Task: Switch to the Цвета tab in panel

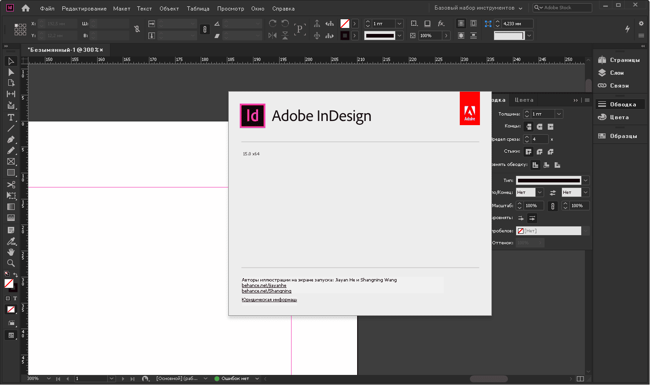Action: [x=524, y=100]
